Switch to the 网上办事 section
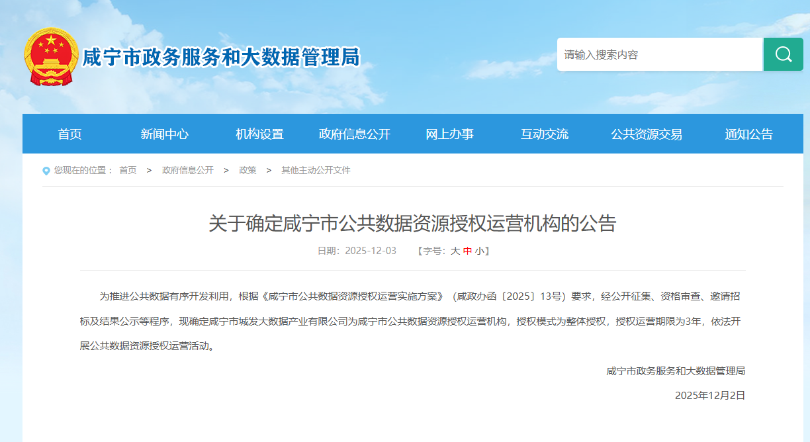Viewport: 810px width, 442px height. click(x=450, y=134)
